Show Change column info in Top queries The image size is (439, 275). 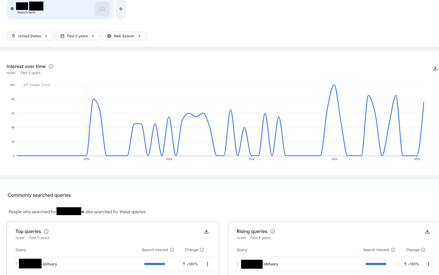click(x=202, y=250)
